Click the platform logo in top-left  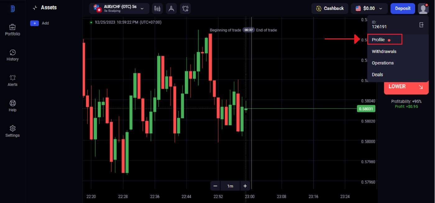coord(12,8)
